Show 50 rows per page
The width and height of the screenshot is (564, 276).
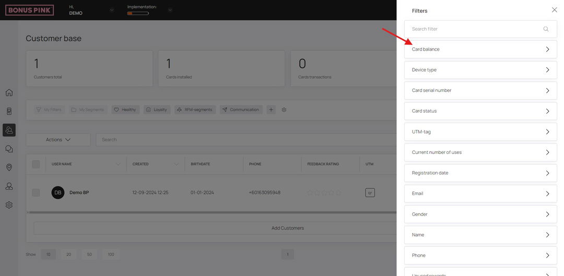coord(89,255)
